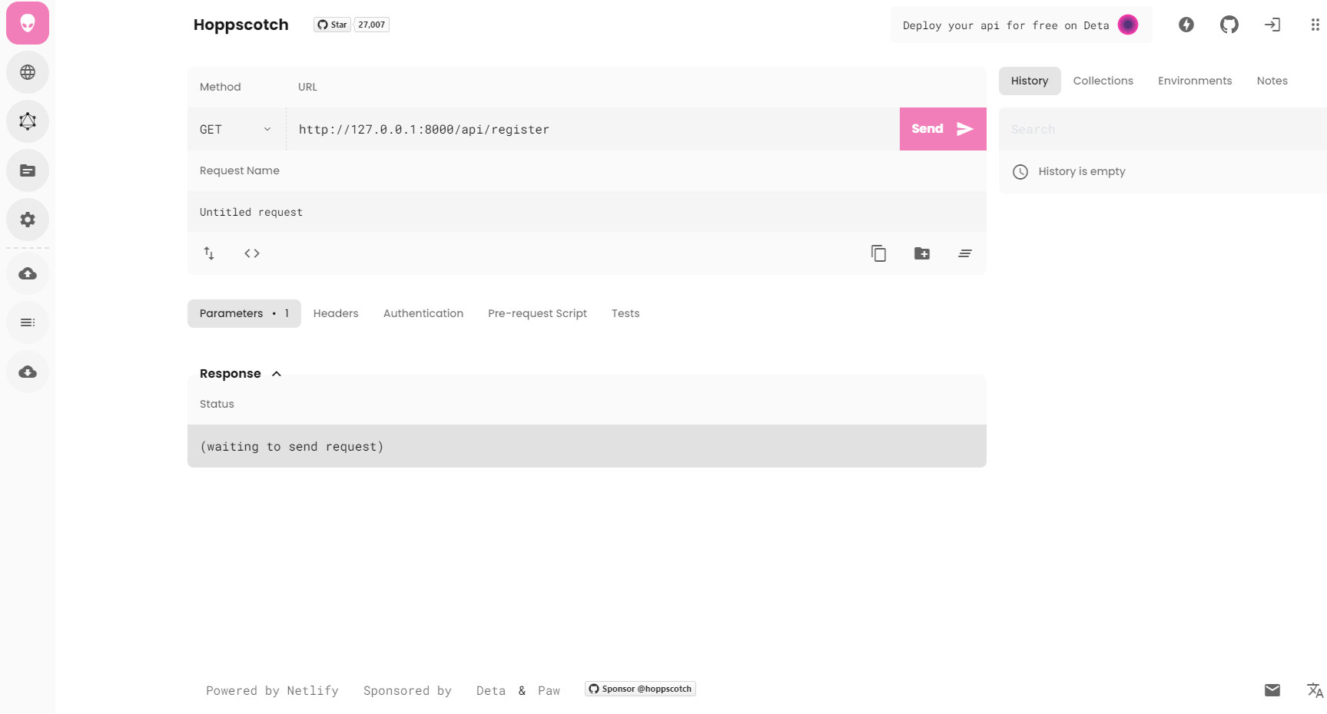Click the copy request link icon

(x=878, y=253)
